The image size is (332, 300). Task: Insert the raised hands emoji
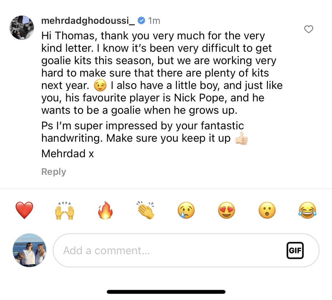click(x=65, y=211)
